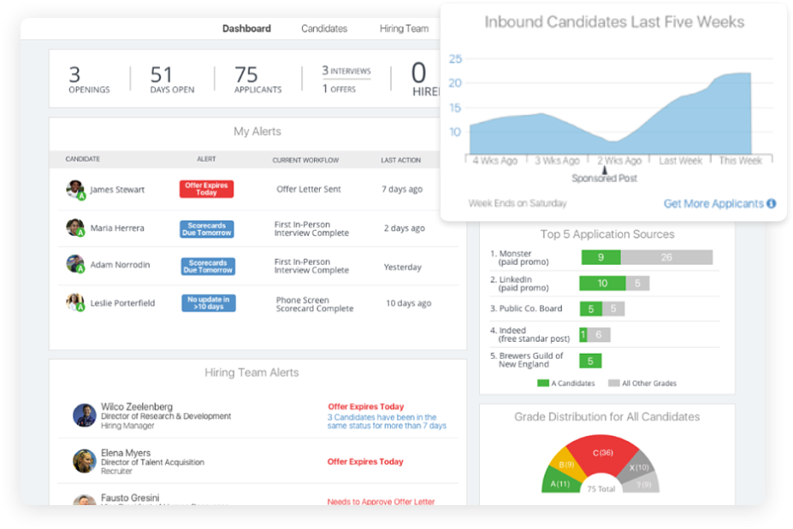The image size is (793, 529).
Task: Open James Stewart candidate name
Action: [x=117, y=190]
